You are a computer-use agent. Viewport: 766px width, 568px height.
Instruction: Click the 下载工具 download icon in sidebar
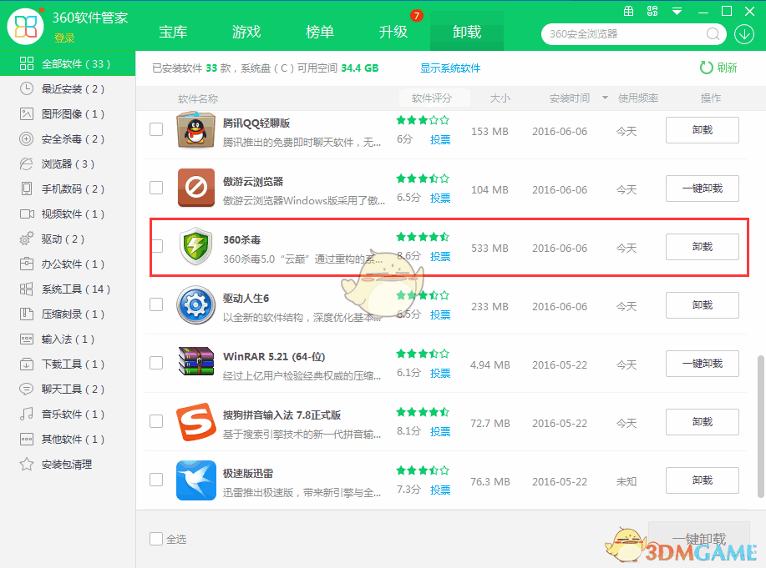pos(27,364)
